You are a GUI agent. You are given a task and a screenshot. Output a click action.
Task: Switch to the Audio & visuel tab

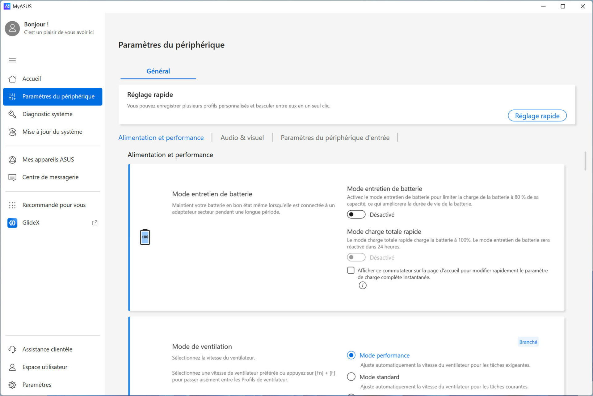[242, 137]
